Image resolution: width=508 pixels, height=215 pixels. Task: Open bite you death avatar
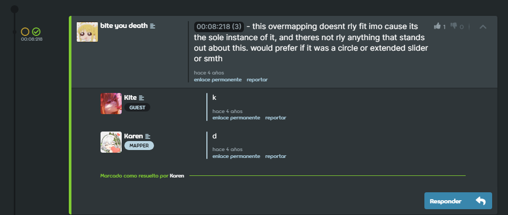coord(87,32)
